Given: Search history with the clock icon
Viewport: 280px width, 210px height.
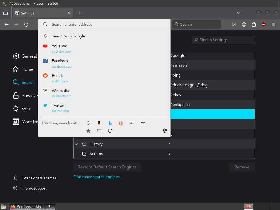Looking at the screenshot, I should pyautogui.click(x=110, y=131).
